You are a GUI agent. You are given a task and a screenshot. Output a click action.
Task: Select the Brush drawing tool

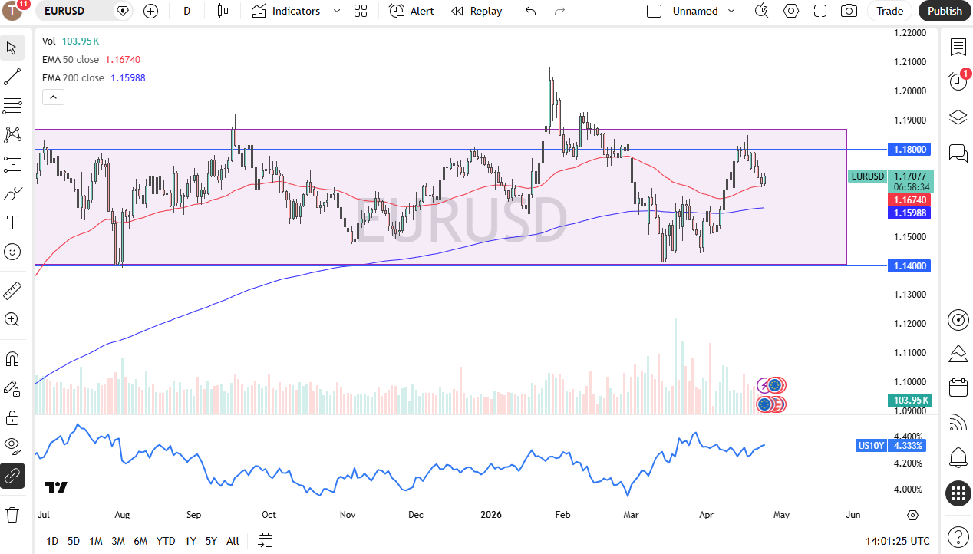coord(12,193)
